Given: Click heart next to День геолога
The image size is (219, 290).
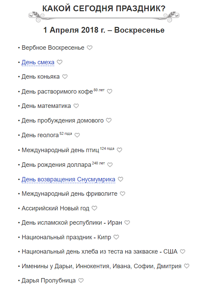Looking at the screenshot, I should [77, 135].
